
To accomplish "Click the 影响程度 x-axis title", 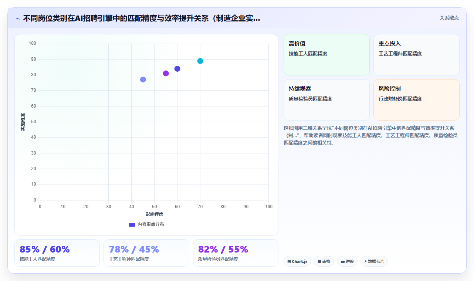I will 154,214.
